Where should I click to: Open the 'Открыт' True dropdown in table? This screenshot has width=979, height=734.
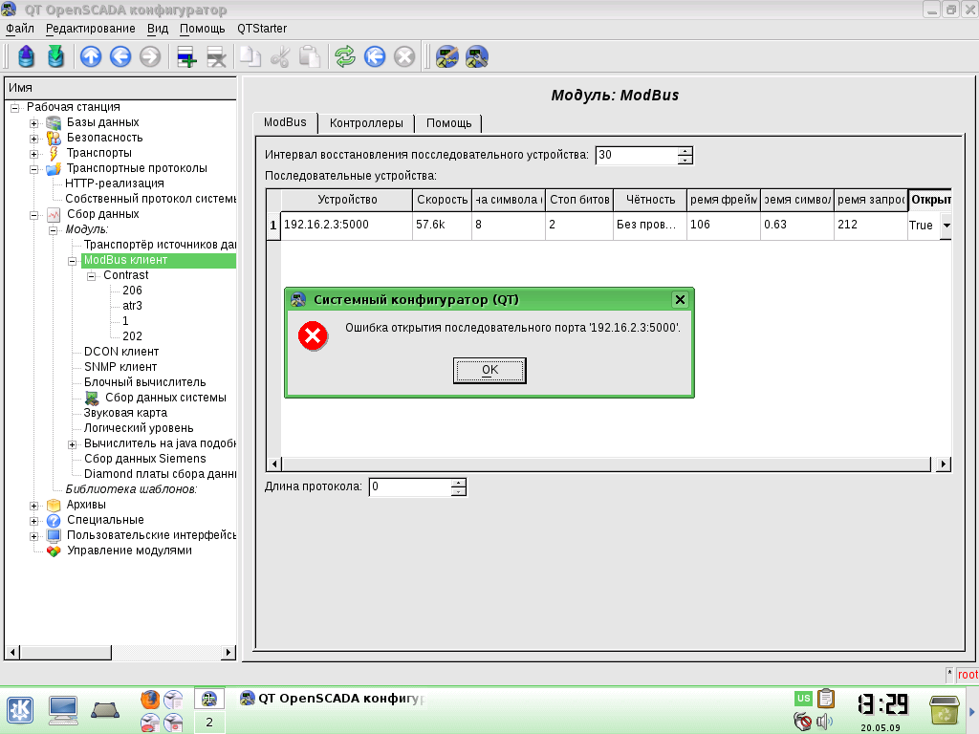click(x=946, y=226)
